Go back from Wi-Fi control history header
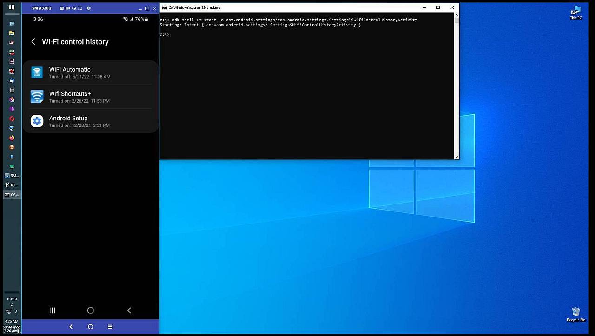The image size is (595, 336). coord(33,42)
